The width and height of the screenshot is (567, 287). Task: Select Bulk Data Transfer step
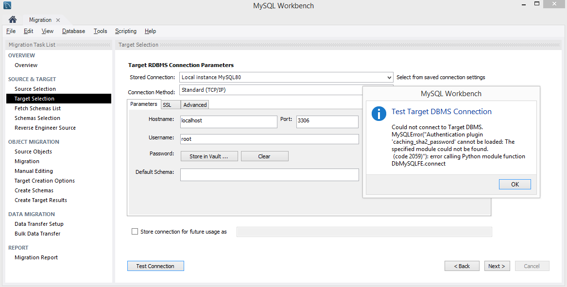tap(37, 234)
